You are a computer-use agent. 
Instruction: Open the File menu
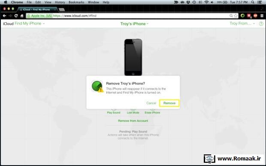(29, 2)
